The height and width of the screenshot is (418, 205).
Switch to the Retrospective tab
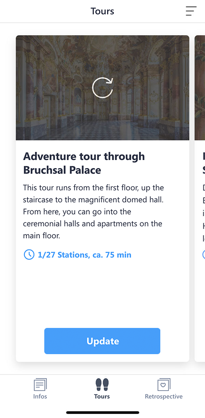coord(164,389)
